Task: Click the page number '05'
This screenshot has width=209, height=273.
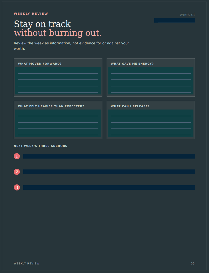Action: pyautogui.click(x=193, y=263)
